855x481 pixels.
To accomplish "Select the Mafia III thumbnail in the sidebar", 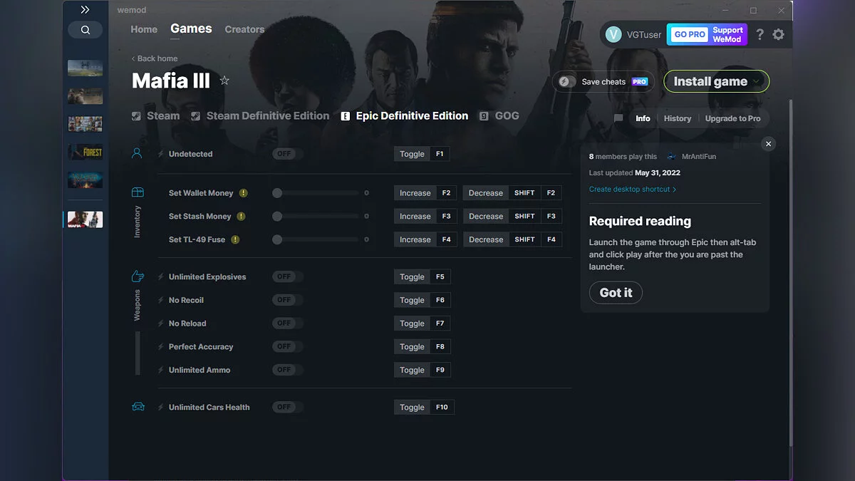I will 85,219.
